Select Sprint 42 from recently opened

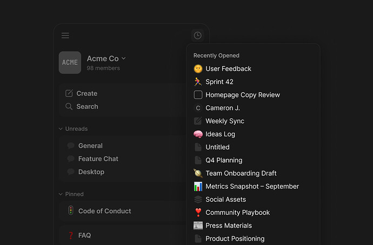[x=219, y=82]
